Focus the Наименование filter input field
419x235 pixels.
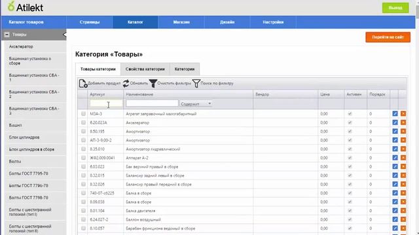152,103
